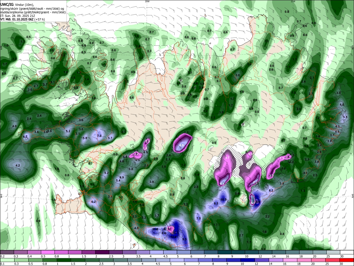
Task: Click the dark teal sleet/snow swatch starting at '8'
Action: coord(224,252)
